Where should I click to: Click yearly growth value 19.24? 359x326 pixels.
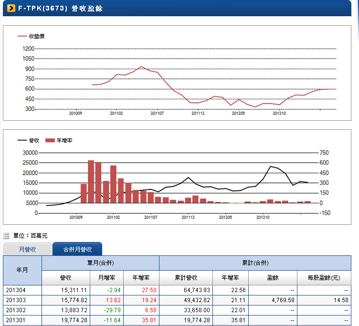click(149, 300)
